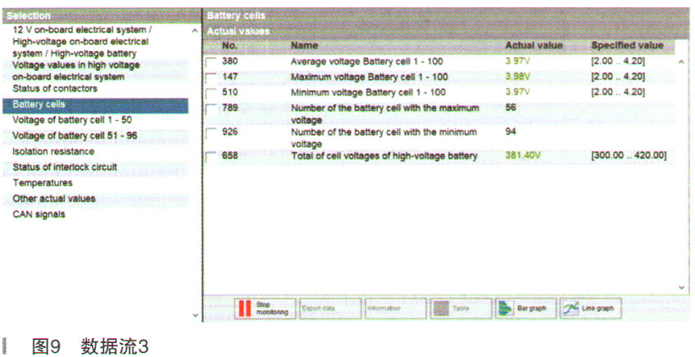Tick checkbox for row 789 maximum cell number

point(211,108)
